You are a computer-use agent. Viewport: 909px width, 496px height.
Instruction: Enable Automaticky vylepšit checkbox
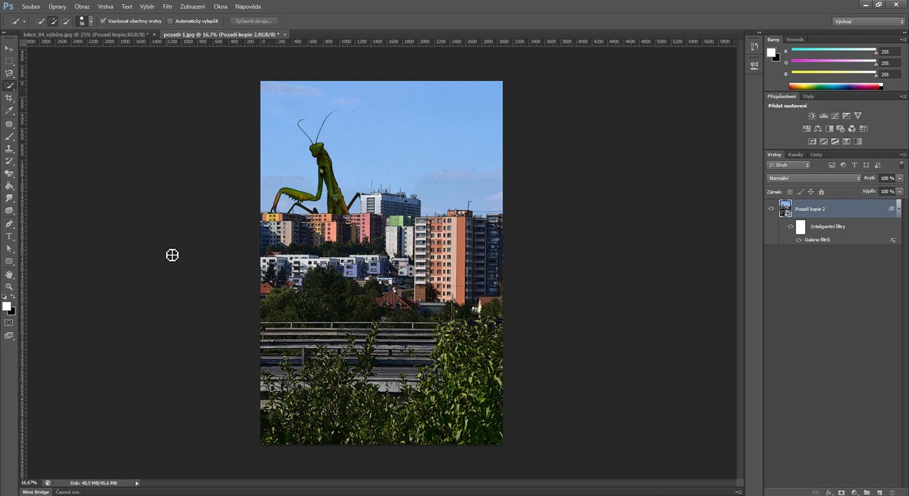[x=171, y=21]
